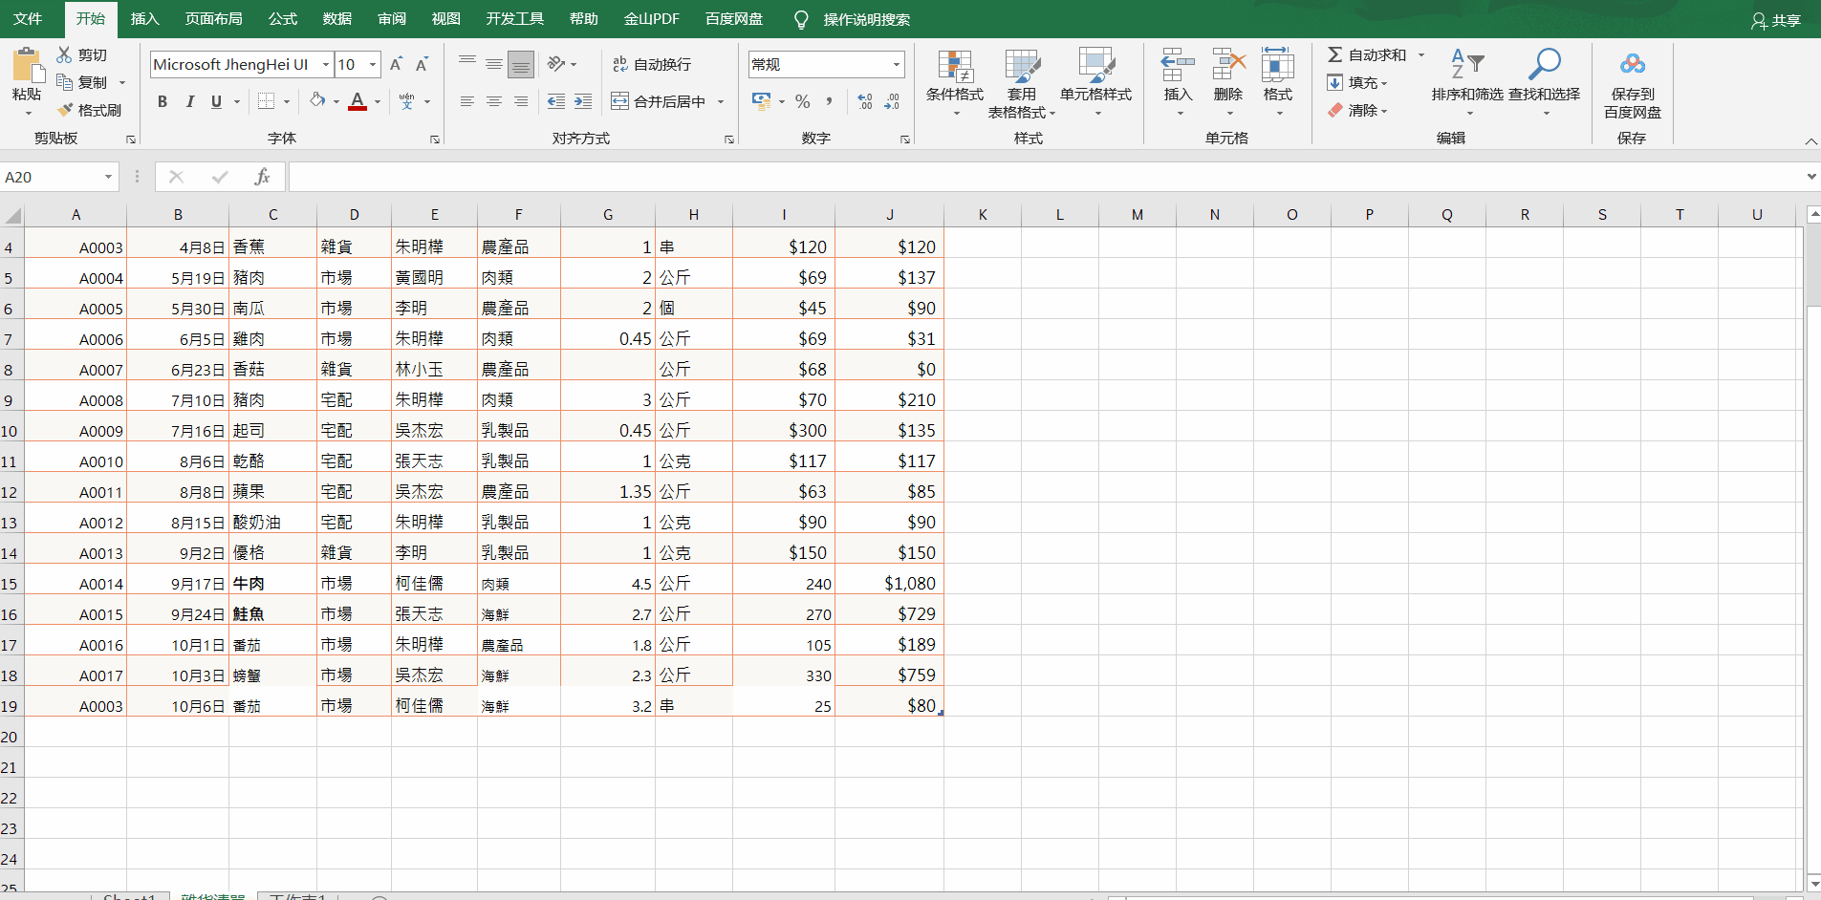Increase font size with the larger A

(396, 64)
